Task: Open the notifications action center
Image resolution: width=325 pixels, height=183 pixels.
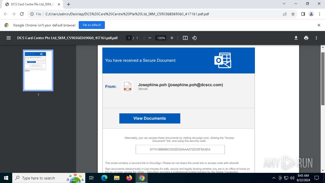Action: (317, 178)
